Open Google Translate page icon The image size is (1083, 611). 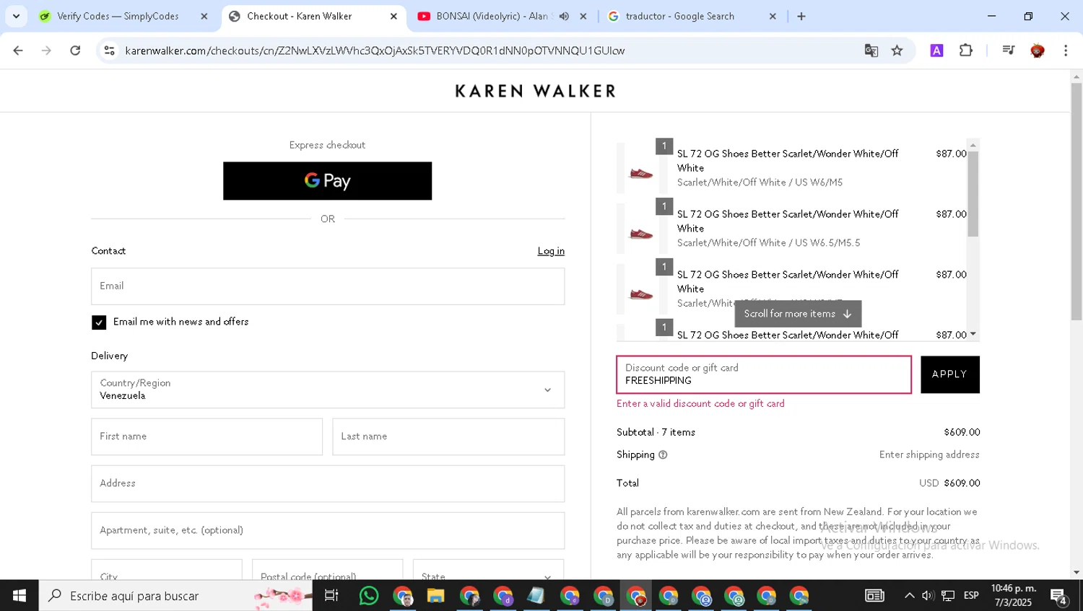pos(871,50)
